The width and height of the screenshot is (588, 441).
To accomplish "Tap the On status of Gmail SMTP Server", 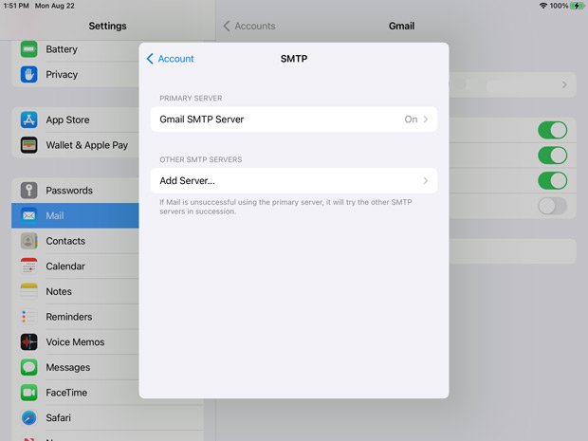I will [411, 119].
